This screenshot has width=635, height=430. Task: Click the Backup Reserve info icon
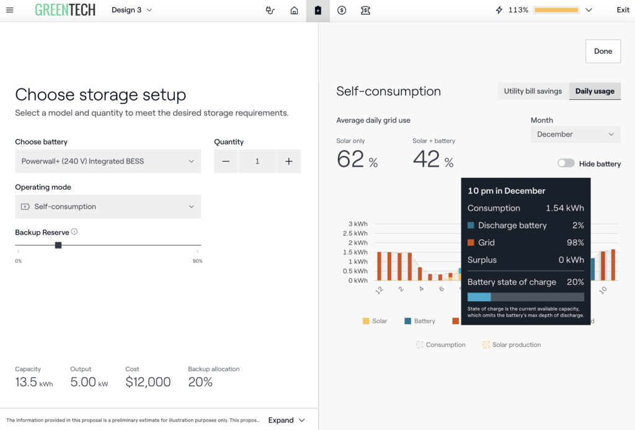point(74,232)
